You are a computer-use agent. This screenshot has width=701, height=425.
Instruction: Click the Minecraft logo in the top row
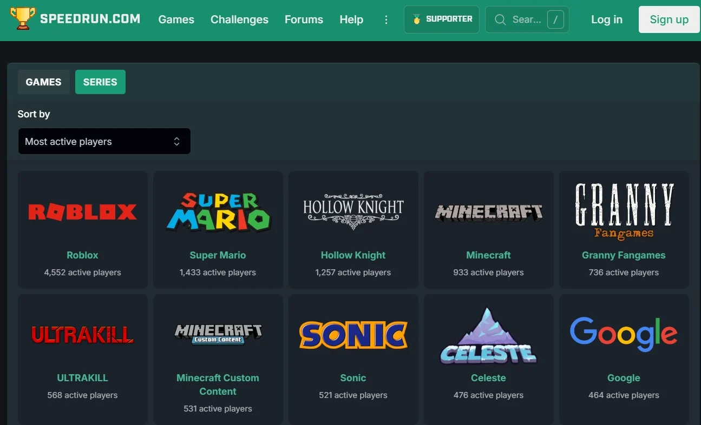click(x=488, y=212)
